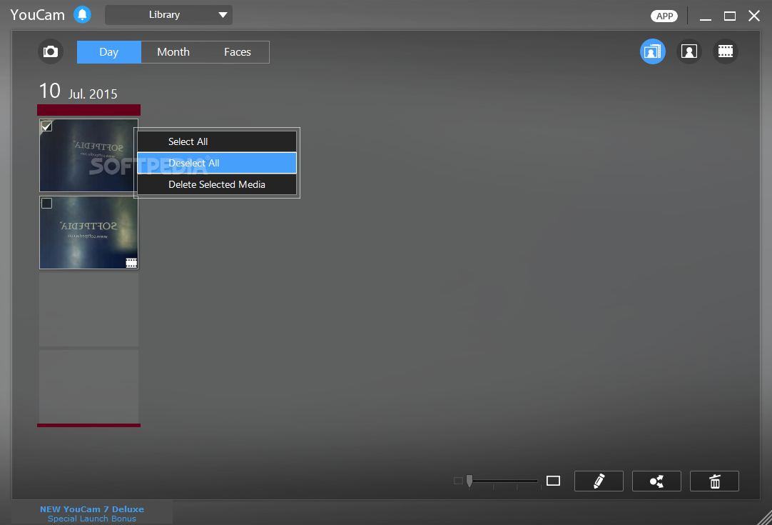The image size is (772, 525).
Task: Open the Library mode dropdown
Action: (168, 15)
